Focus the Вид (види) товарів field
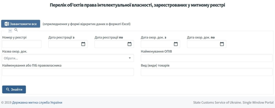Image resolution: width=275 pixels, height=108 pixels. [x=207, y=72]
